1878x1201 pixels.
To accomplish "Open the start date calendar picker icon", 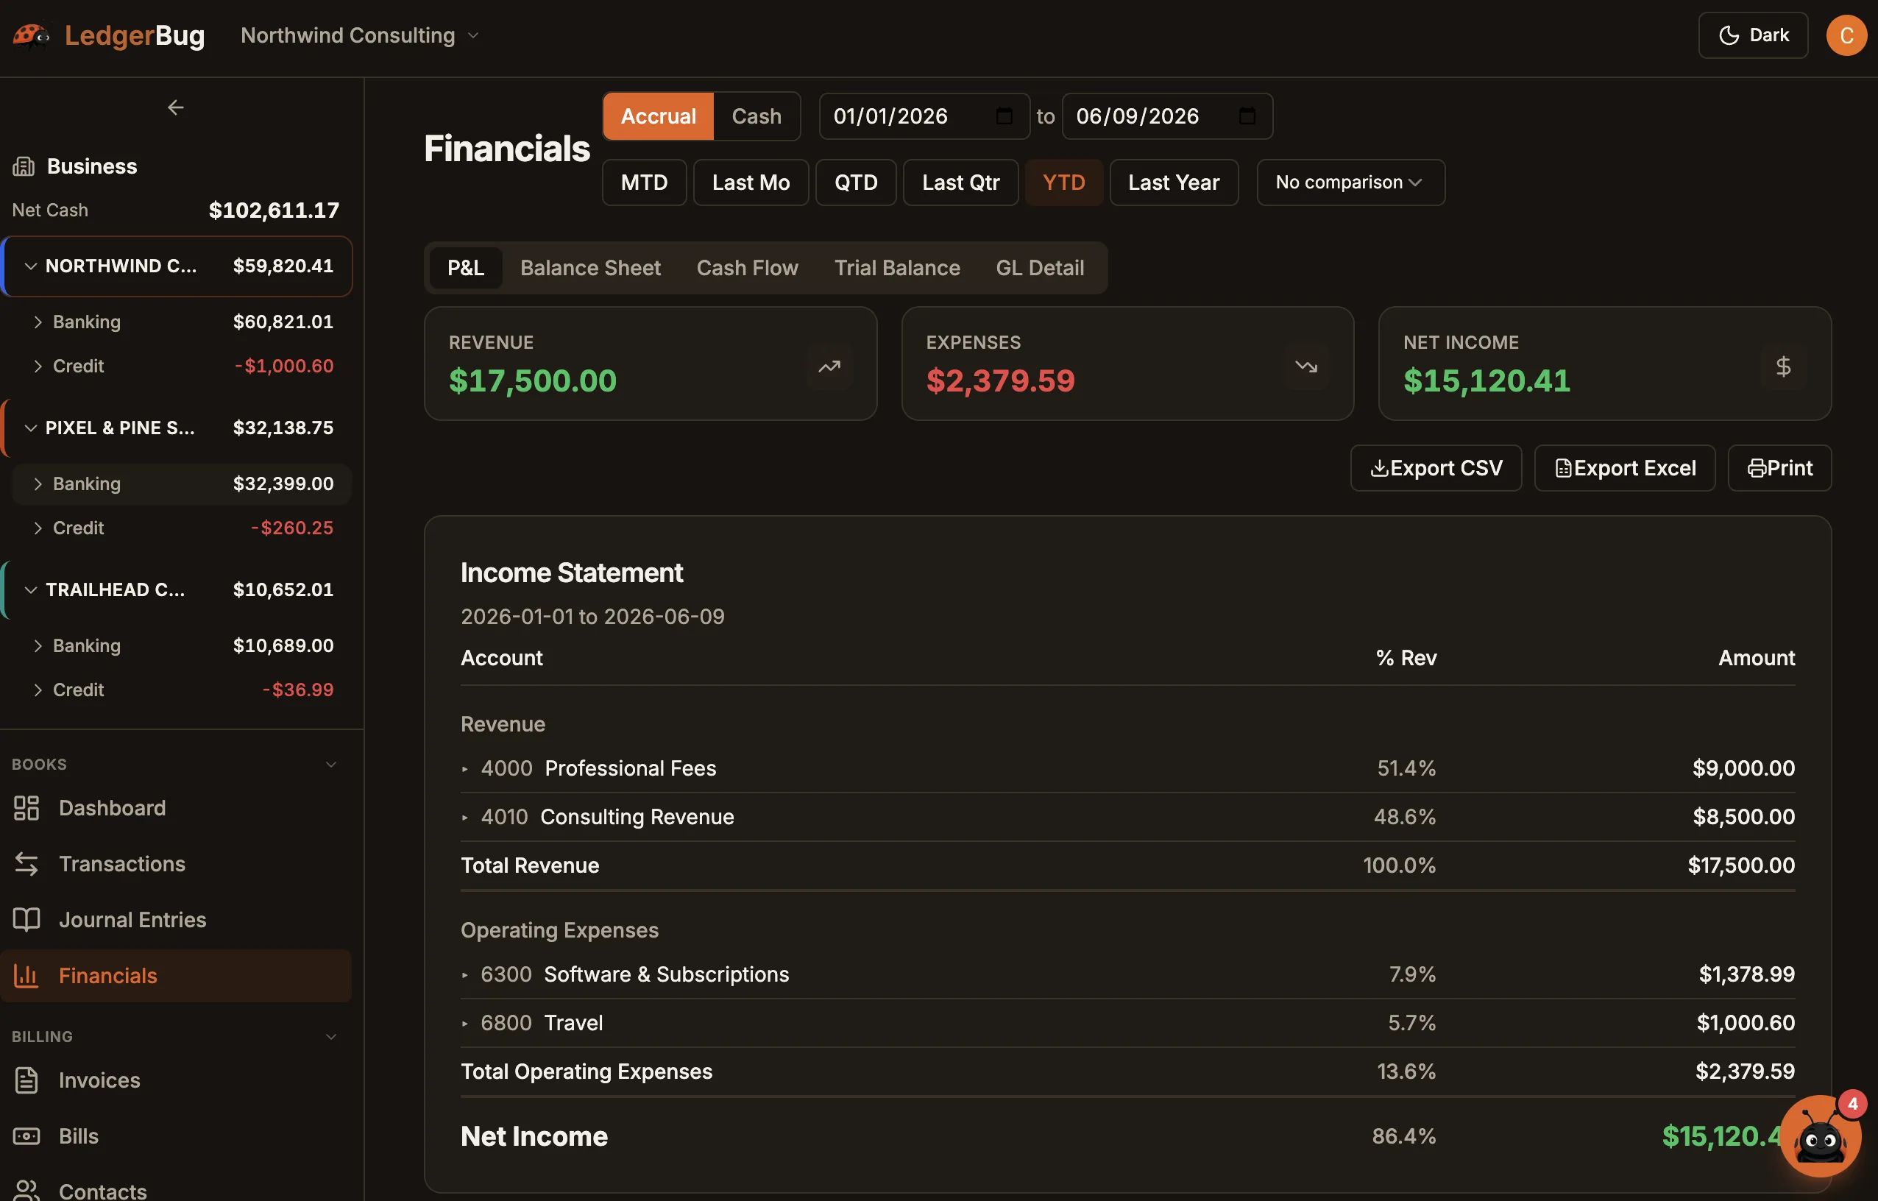I will tap(1004, 116).
